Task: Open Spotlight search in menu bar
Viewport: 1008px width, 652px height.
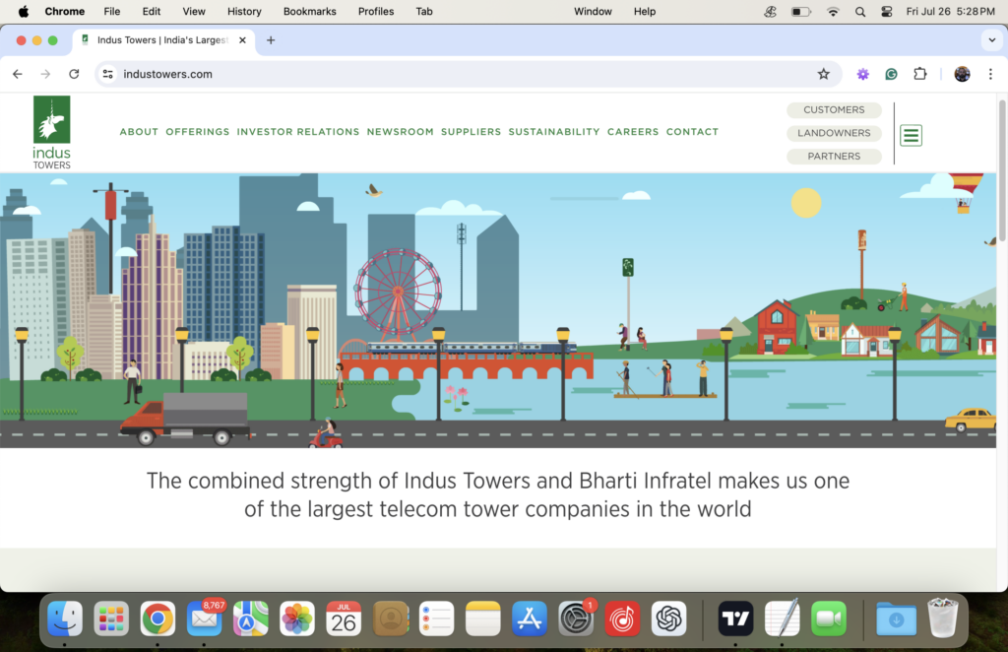Action: (860, 12)
